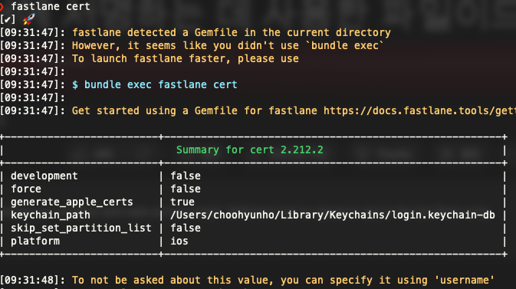Click the generate_apple_certs option name
The width and height of the screenshot is (516, 289).
click(72, 202)
